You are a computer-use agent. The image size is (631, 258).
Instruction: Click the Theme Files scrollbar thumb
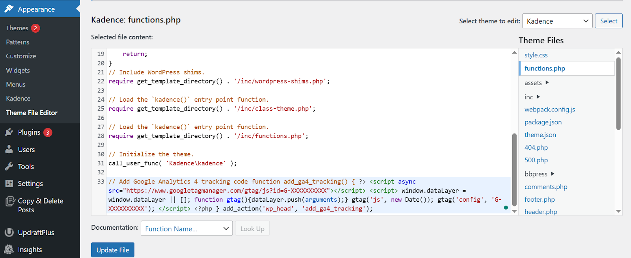[x=618, y=93]
